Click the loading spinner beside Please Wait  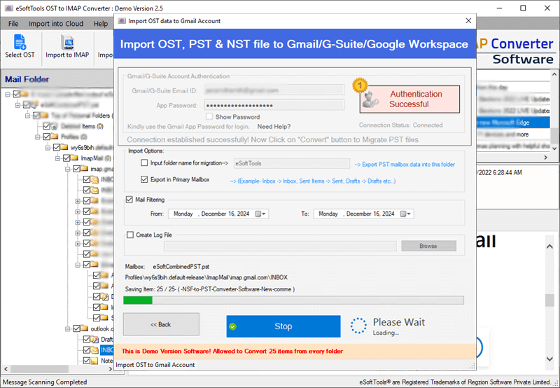point(358,326)
